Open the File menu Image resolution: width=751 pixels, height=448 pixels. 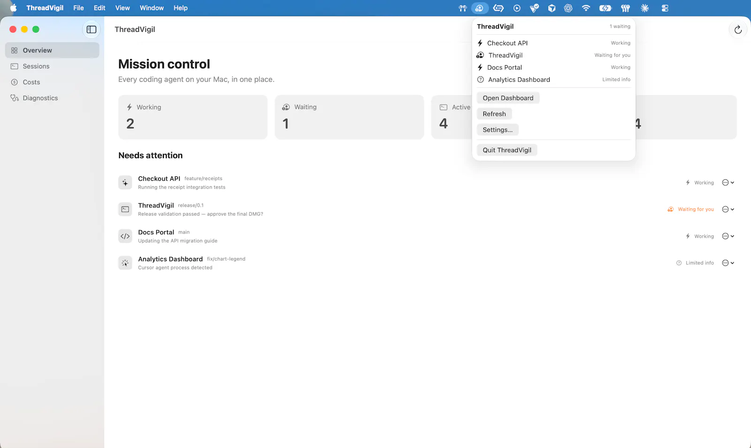(x=78, y=8)
